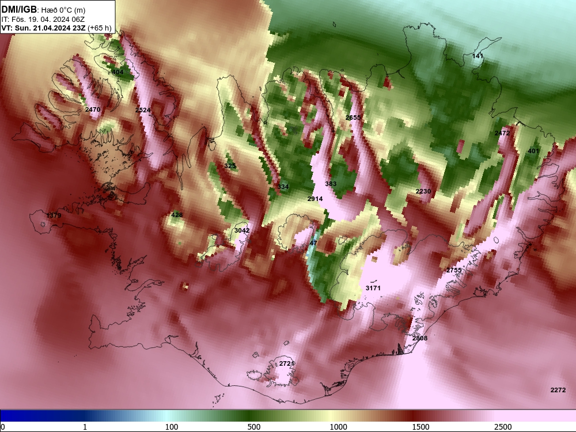Viewport: 576px width, 432px height.
Task: Click the IT initial time line
Action: click(43, 20)
